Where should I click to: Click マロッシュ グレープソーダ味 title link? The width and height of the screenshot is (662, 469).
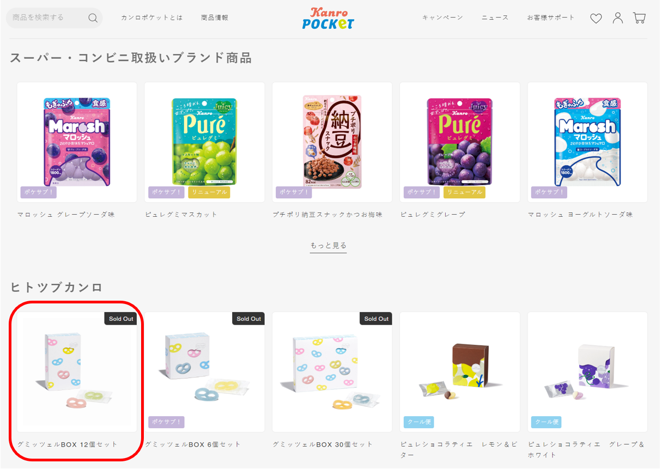(66, 215)
